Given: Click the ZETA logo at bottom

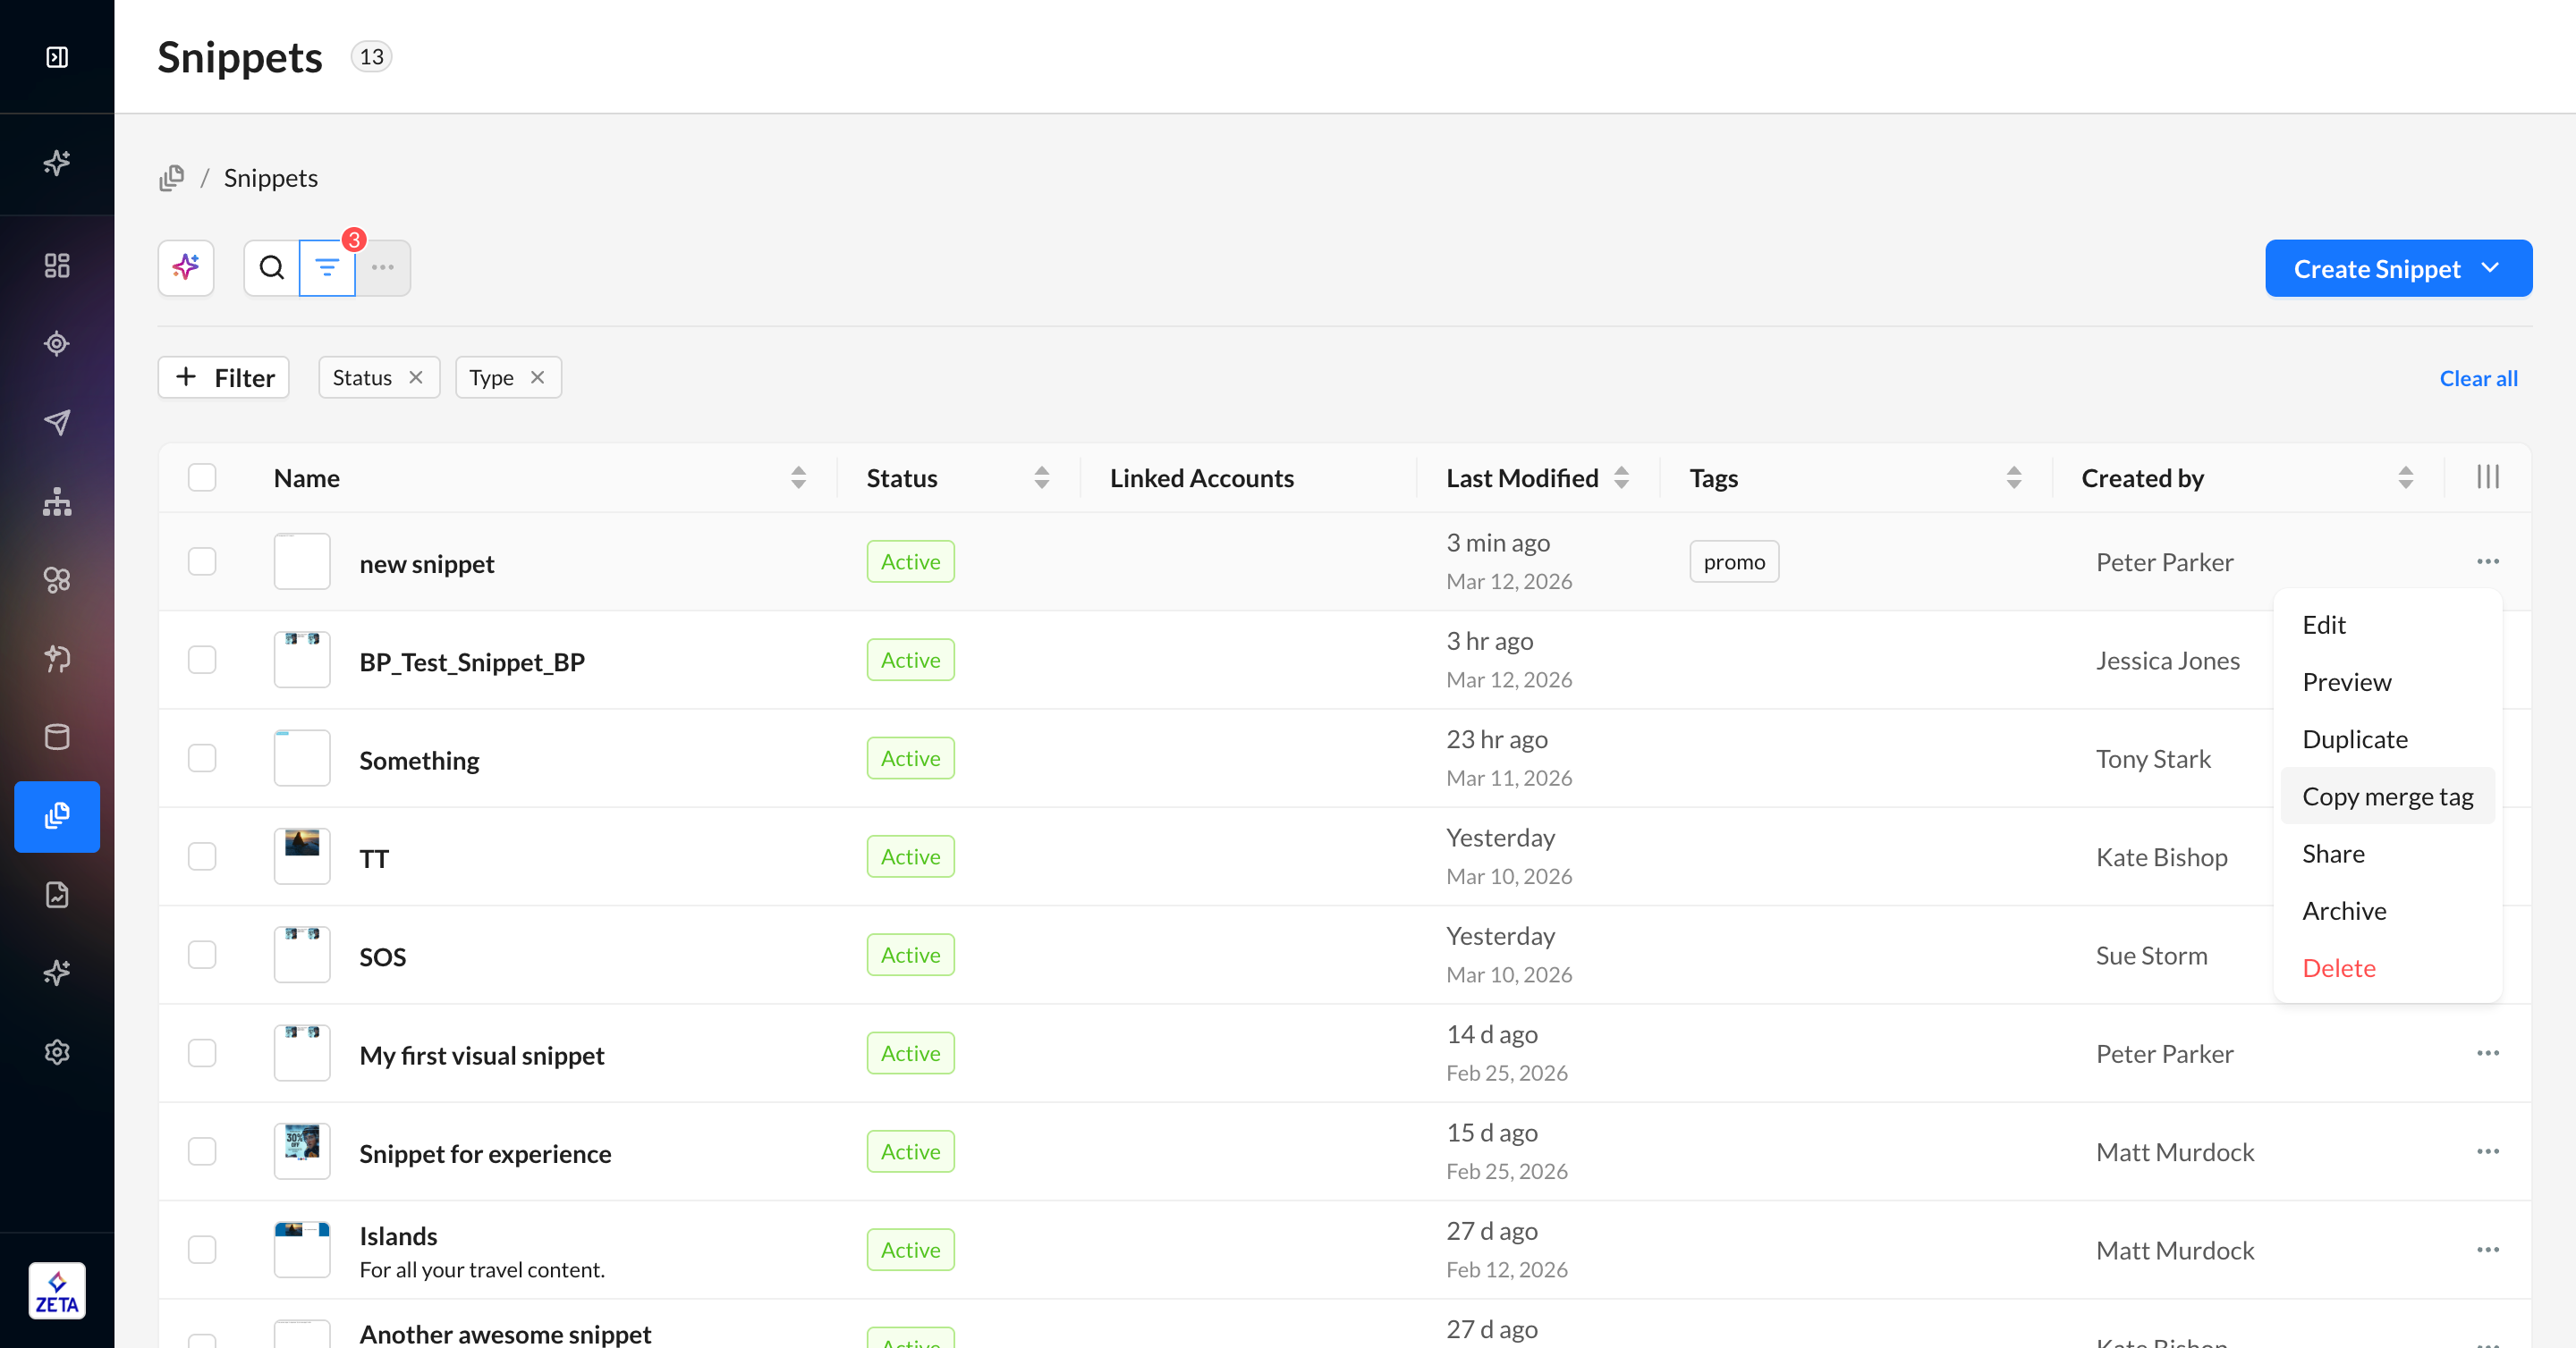Looking at the screenshot, I should 57,1291.
